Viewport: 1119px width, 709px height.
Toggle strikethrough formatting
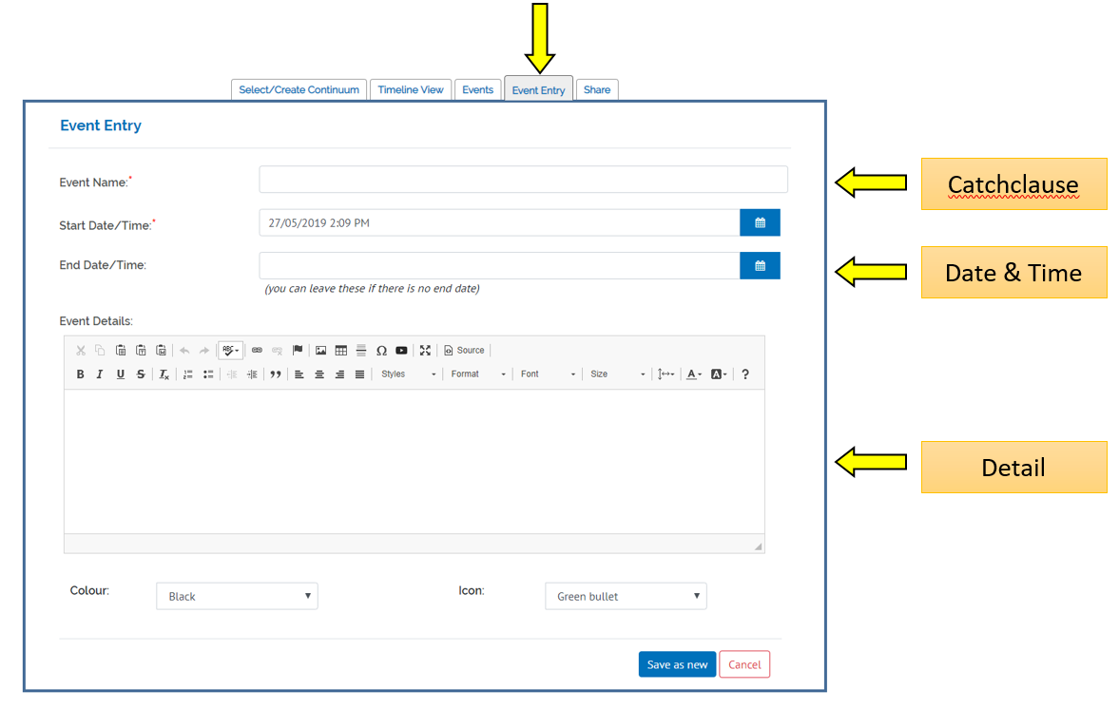[x=141, y=374]
